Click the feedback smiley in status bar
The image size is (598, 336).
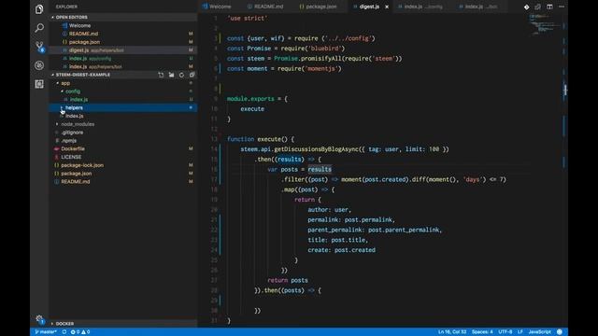click(560, 332)
